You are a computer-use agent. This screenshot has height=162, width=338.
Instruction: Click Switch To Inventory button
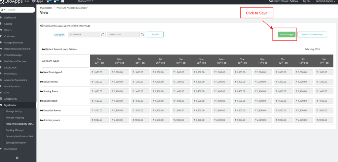[x=312, y=34]
